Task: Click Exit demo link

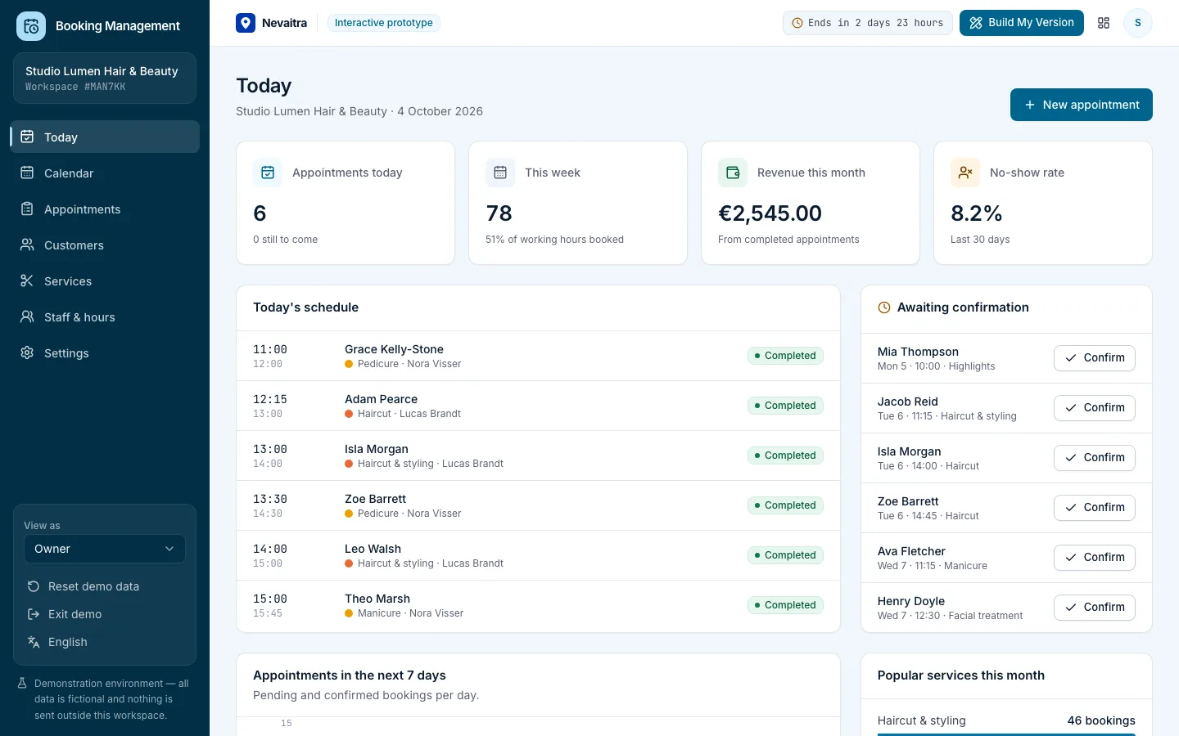Action: click(105, 614)
